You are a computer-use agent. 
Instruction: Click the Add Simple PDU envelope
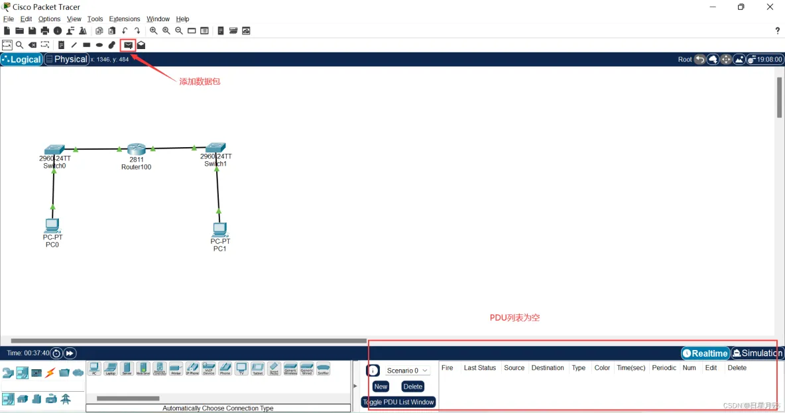(129, 45)
